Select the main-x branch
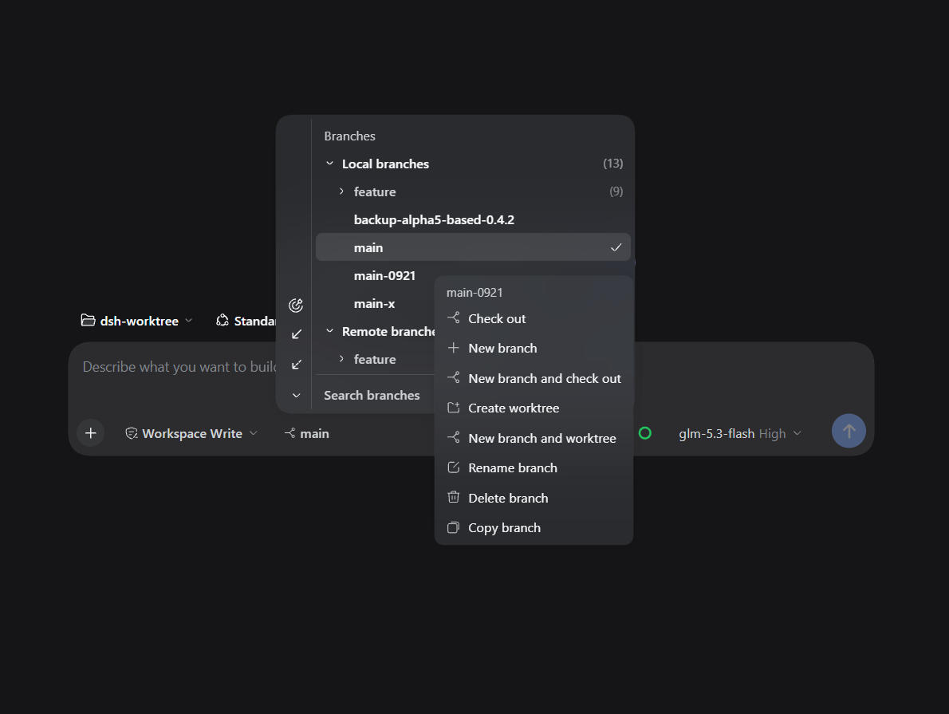Image resolution: width=949 pixels, height=714 pixels. pyautogui.click(x=376, y=303)
